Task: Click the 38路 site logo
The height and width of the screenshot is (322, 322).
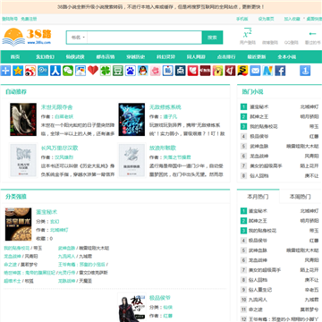Action: [27, 38]
